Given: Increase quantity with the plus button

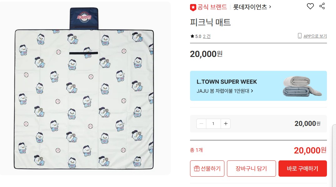Looking at the screenshot, I should point(226,124).
